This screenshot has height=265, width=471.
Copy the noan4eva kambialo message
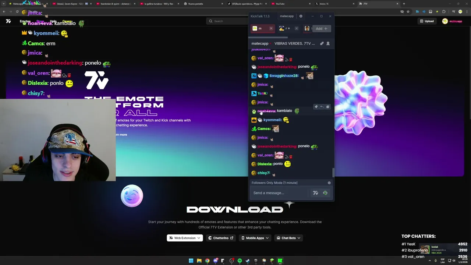pos(327,107)
